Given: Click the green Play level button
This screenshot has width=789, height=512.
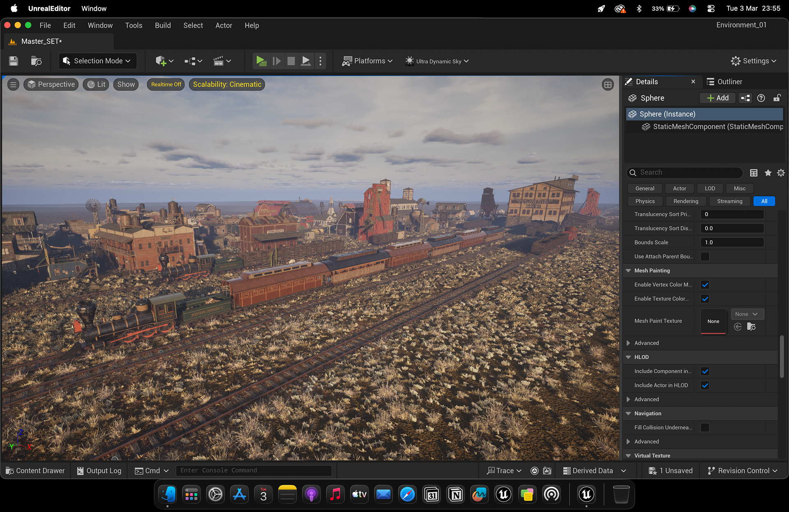Looking at the screenshot, I should (x=261, y=61).
